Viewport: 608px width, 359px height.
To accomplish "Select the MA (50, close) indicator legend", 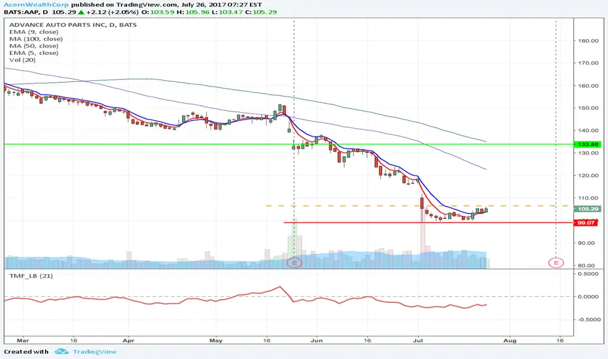I will (34, 46).
